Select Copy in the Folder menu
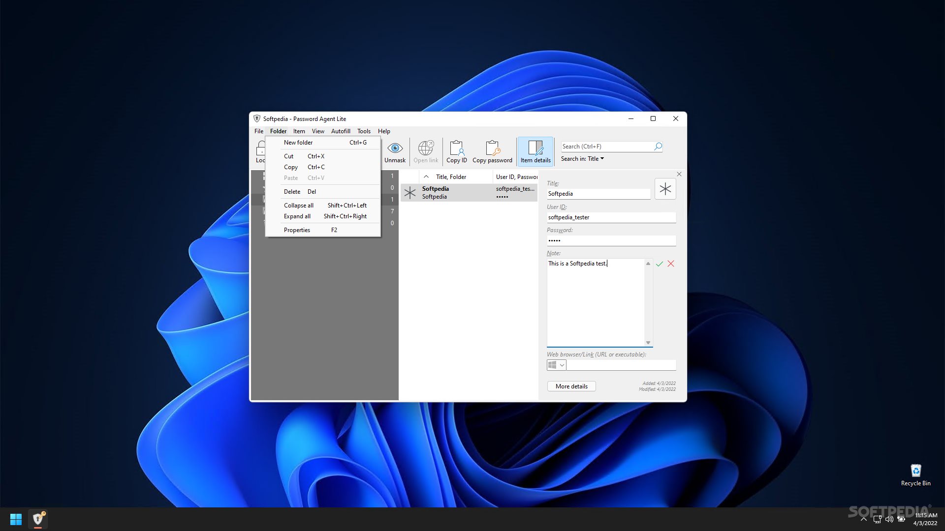 (x=323, y=167)
